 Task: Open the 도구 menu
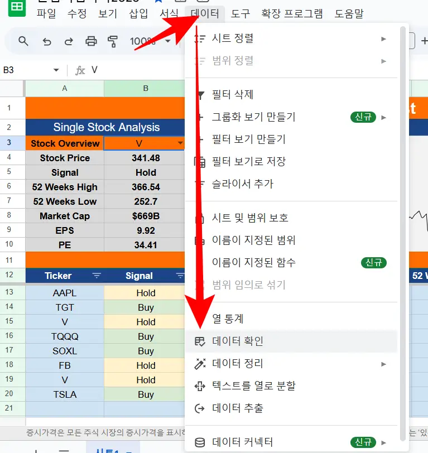click(x=240, y=13)
